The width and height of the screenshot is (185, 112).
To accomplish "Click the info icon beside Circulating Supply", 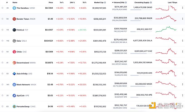I will (151, 2).
